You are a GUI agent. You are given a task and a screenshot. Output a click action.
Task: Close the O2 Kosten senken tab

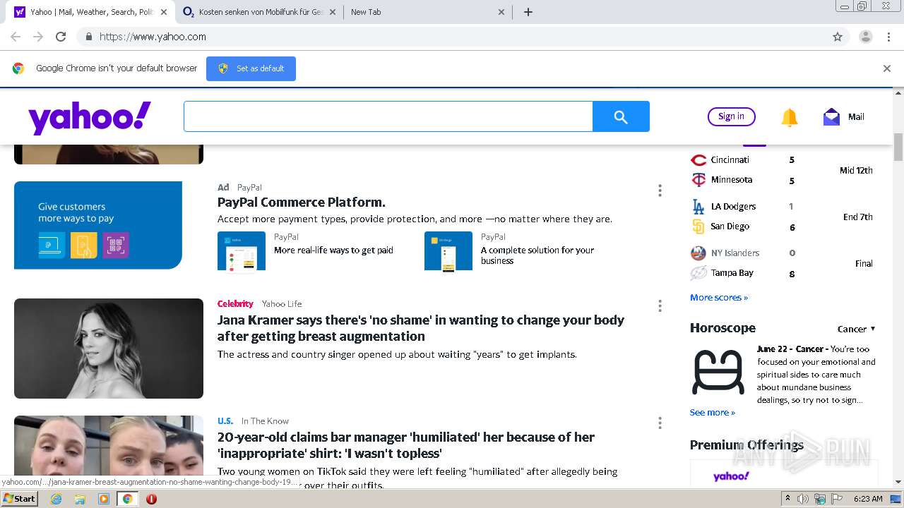[333, 12]
